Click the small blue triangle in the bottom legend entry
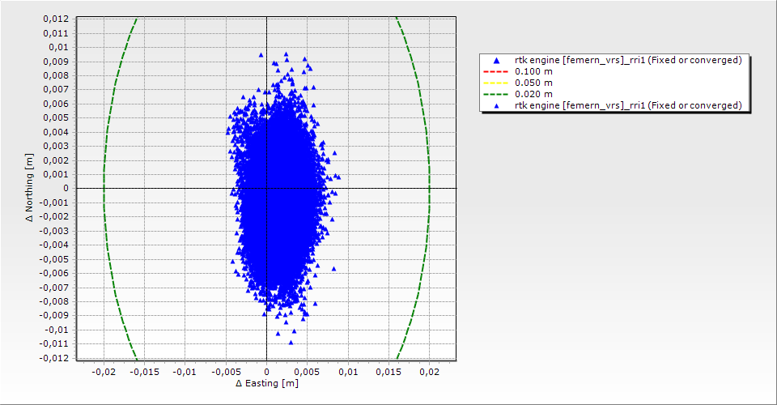This screenshot has width=777, height=405. click(x=496, y=106)
